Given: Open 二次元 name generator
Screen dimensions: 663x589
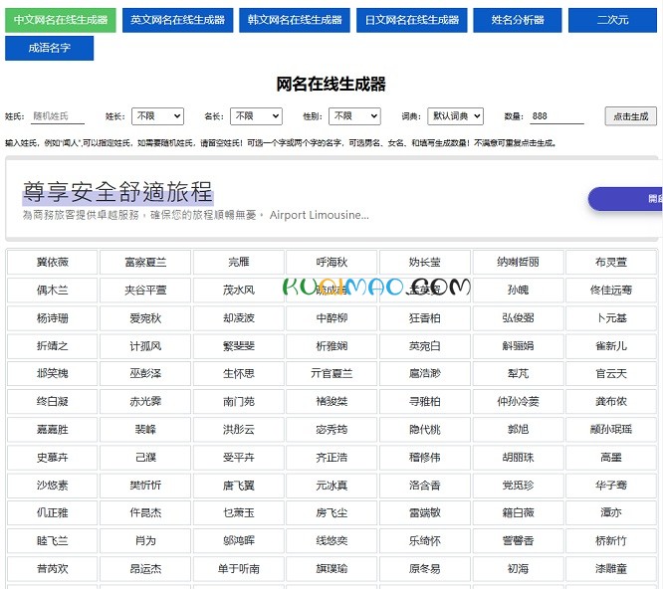Looking at the screenshot, I should (x=612, y=20).
